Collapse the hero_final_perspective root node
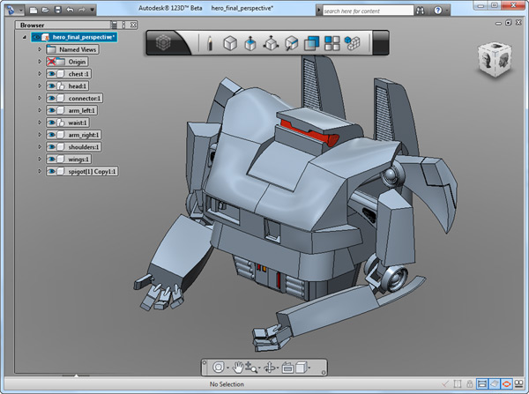 [x=24, y=38]
